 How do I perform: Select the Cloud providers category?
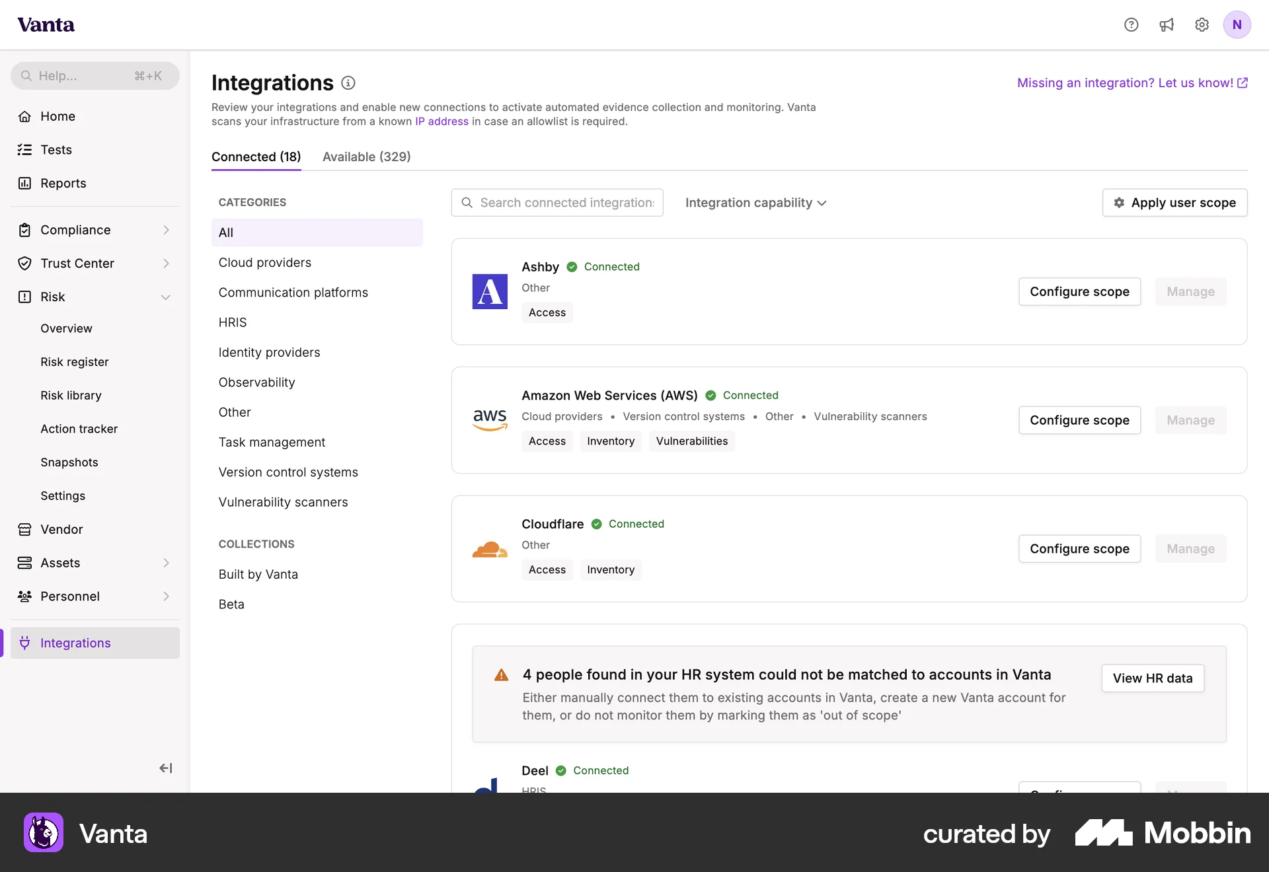(264, 262)
